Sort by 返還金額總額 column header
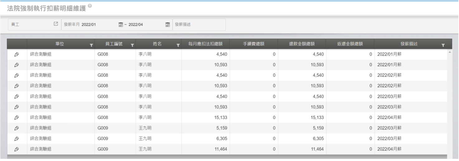This screenshot has height=161, width=459. coord(350,44)
